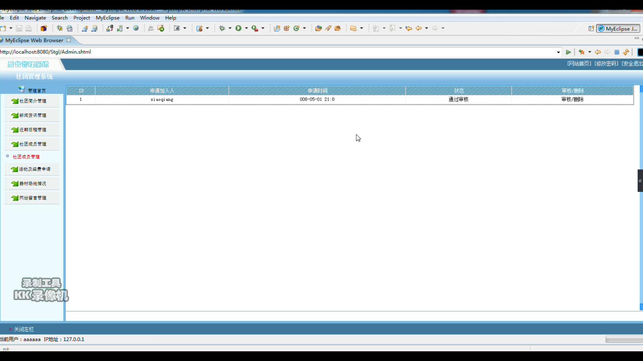Expand the Run icon dropdown arrow
Screen dimensions: 643x361
246,28
